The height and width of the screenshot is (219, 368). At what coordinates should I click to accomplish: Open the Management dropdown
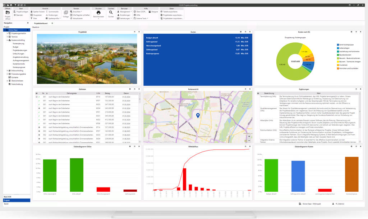coord(124,12)
